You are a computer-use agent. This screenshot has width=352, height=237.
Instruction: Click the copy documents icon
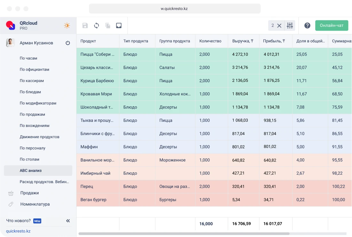pos(108,26)
